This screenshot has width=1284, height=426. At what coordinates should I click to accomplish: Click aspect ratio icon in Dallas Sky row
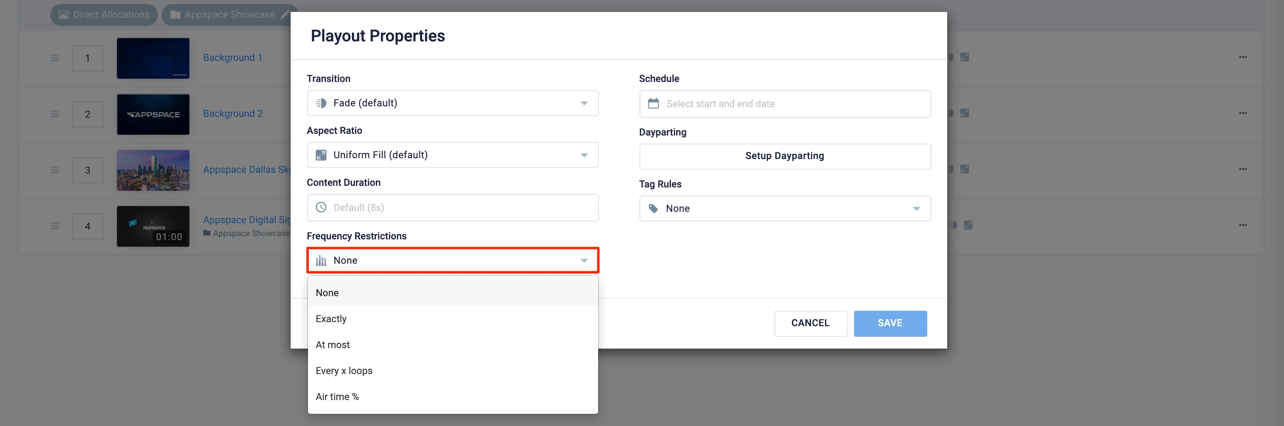pos(965,169)
